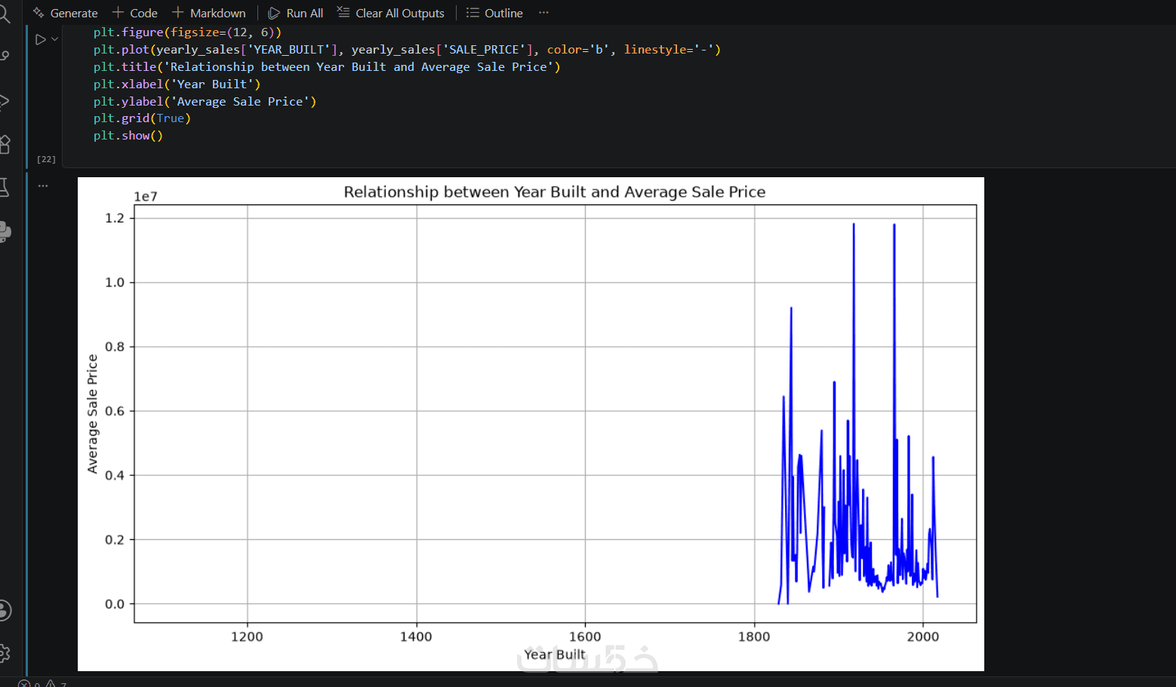Click the 1.2 y-axis tick label
This screenshot has width=1176, height=687.
click(115, 218)
